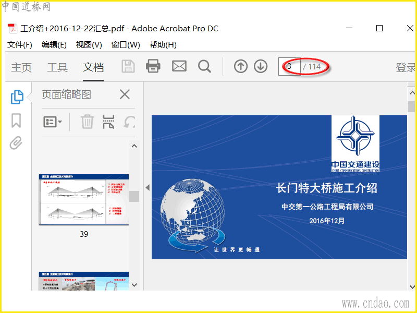Open the 窗口(W) menu
The height and width of the screenshot is (313, 417).
126,45
